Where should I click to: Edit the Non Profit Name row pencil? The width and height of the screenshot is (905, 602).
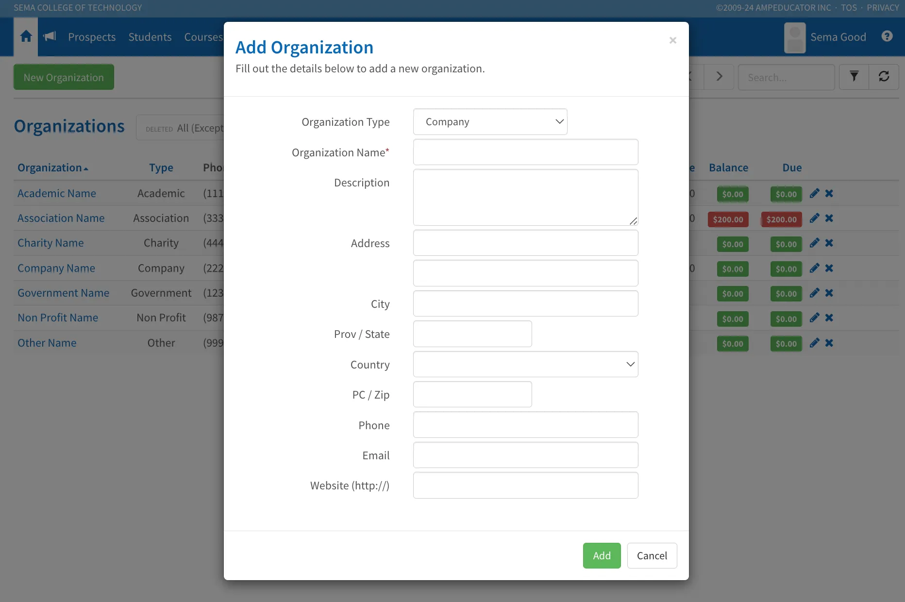click(x=814, y=318)
